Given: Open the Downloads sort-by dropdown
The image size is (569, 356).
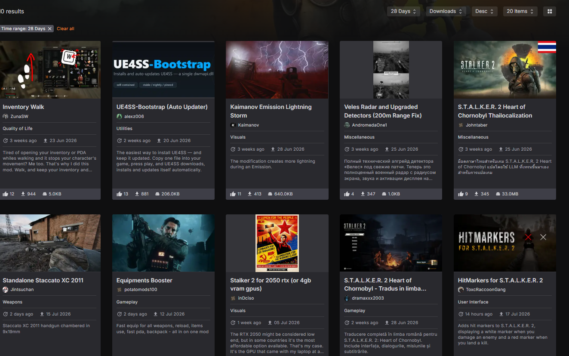Looking at the screenshot, I should point(446,12).
